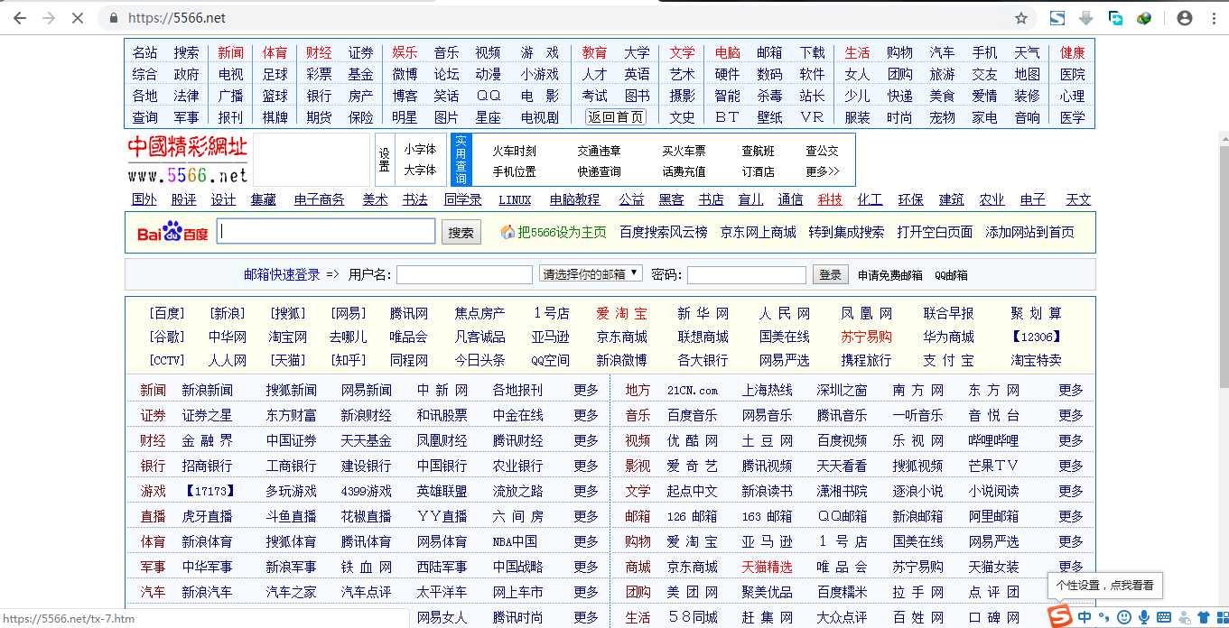Open the 新闻 category in the top navigation
The image size is (1229, 628).
(230, 52)
